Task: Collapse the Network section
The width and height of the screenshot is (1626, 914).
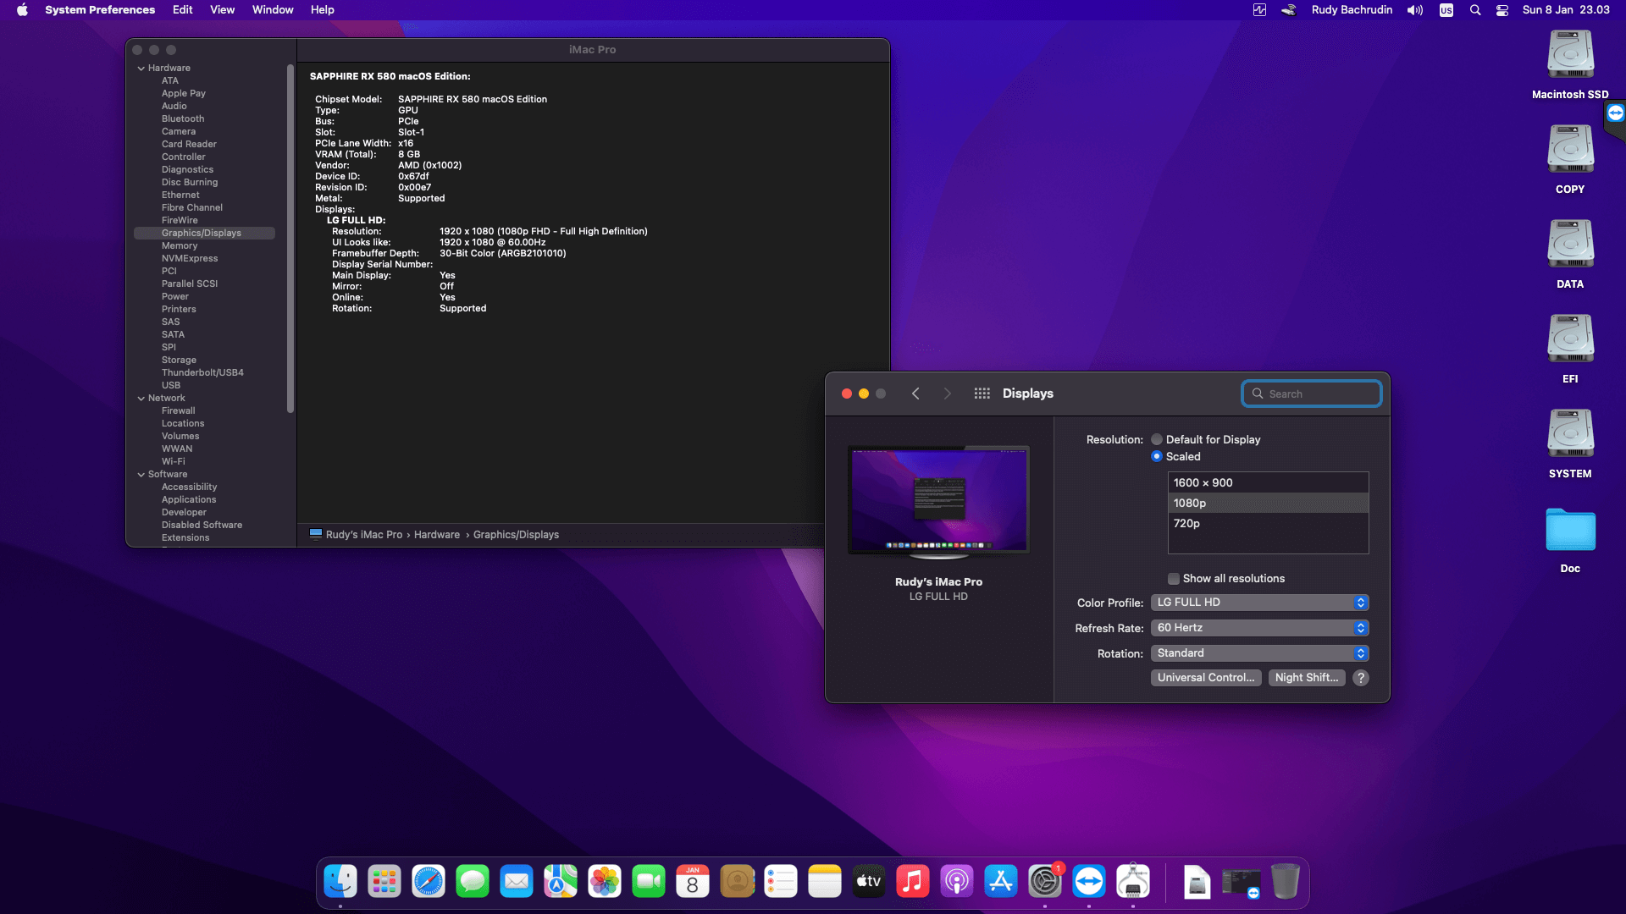Action: click(141, 399)
